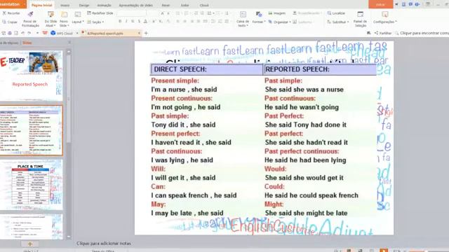449x252 pixels.
Task: Click the undo arrow in quick access toolbar
Action: tap(22, 33)
